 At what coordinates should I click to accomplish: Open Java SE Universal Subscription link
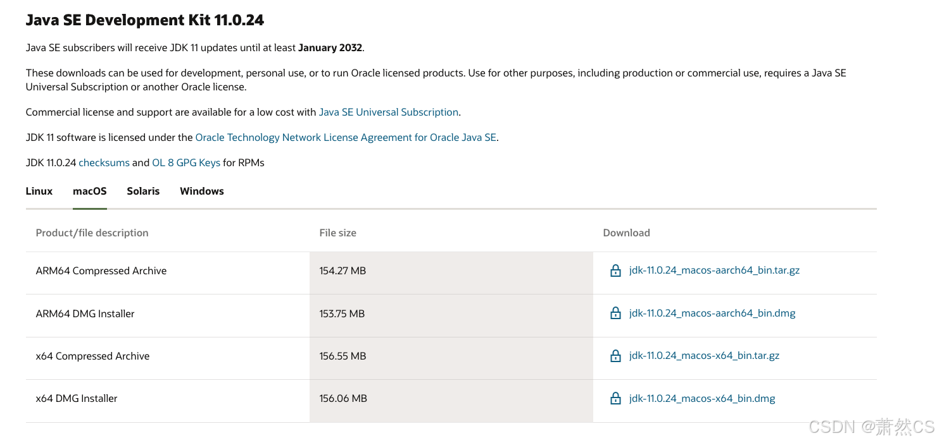tap(389, 112)
